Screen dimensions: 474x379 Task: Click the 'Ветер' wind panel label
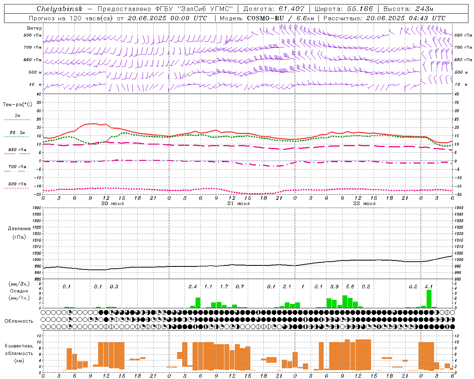(x=34, y=28)
